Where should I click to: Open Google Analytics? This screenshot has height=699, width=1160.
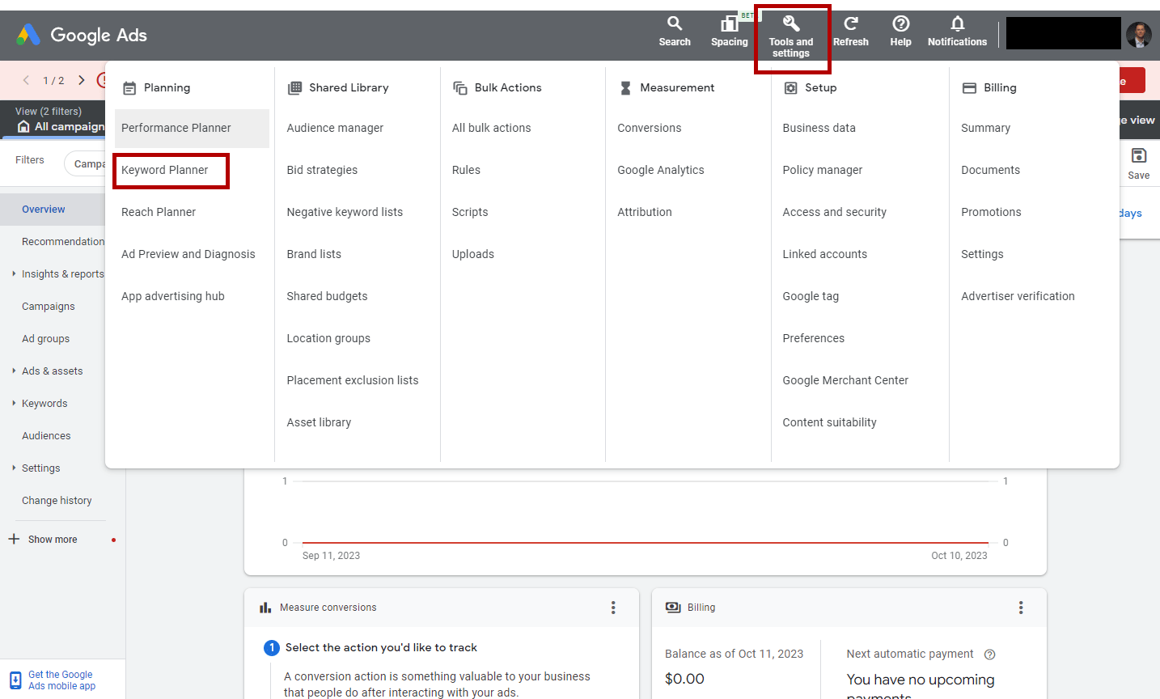point(661,170)
